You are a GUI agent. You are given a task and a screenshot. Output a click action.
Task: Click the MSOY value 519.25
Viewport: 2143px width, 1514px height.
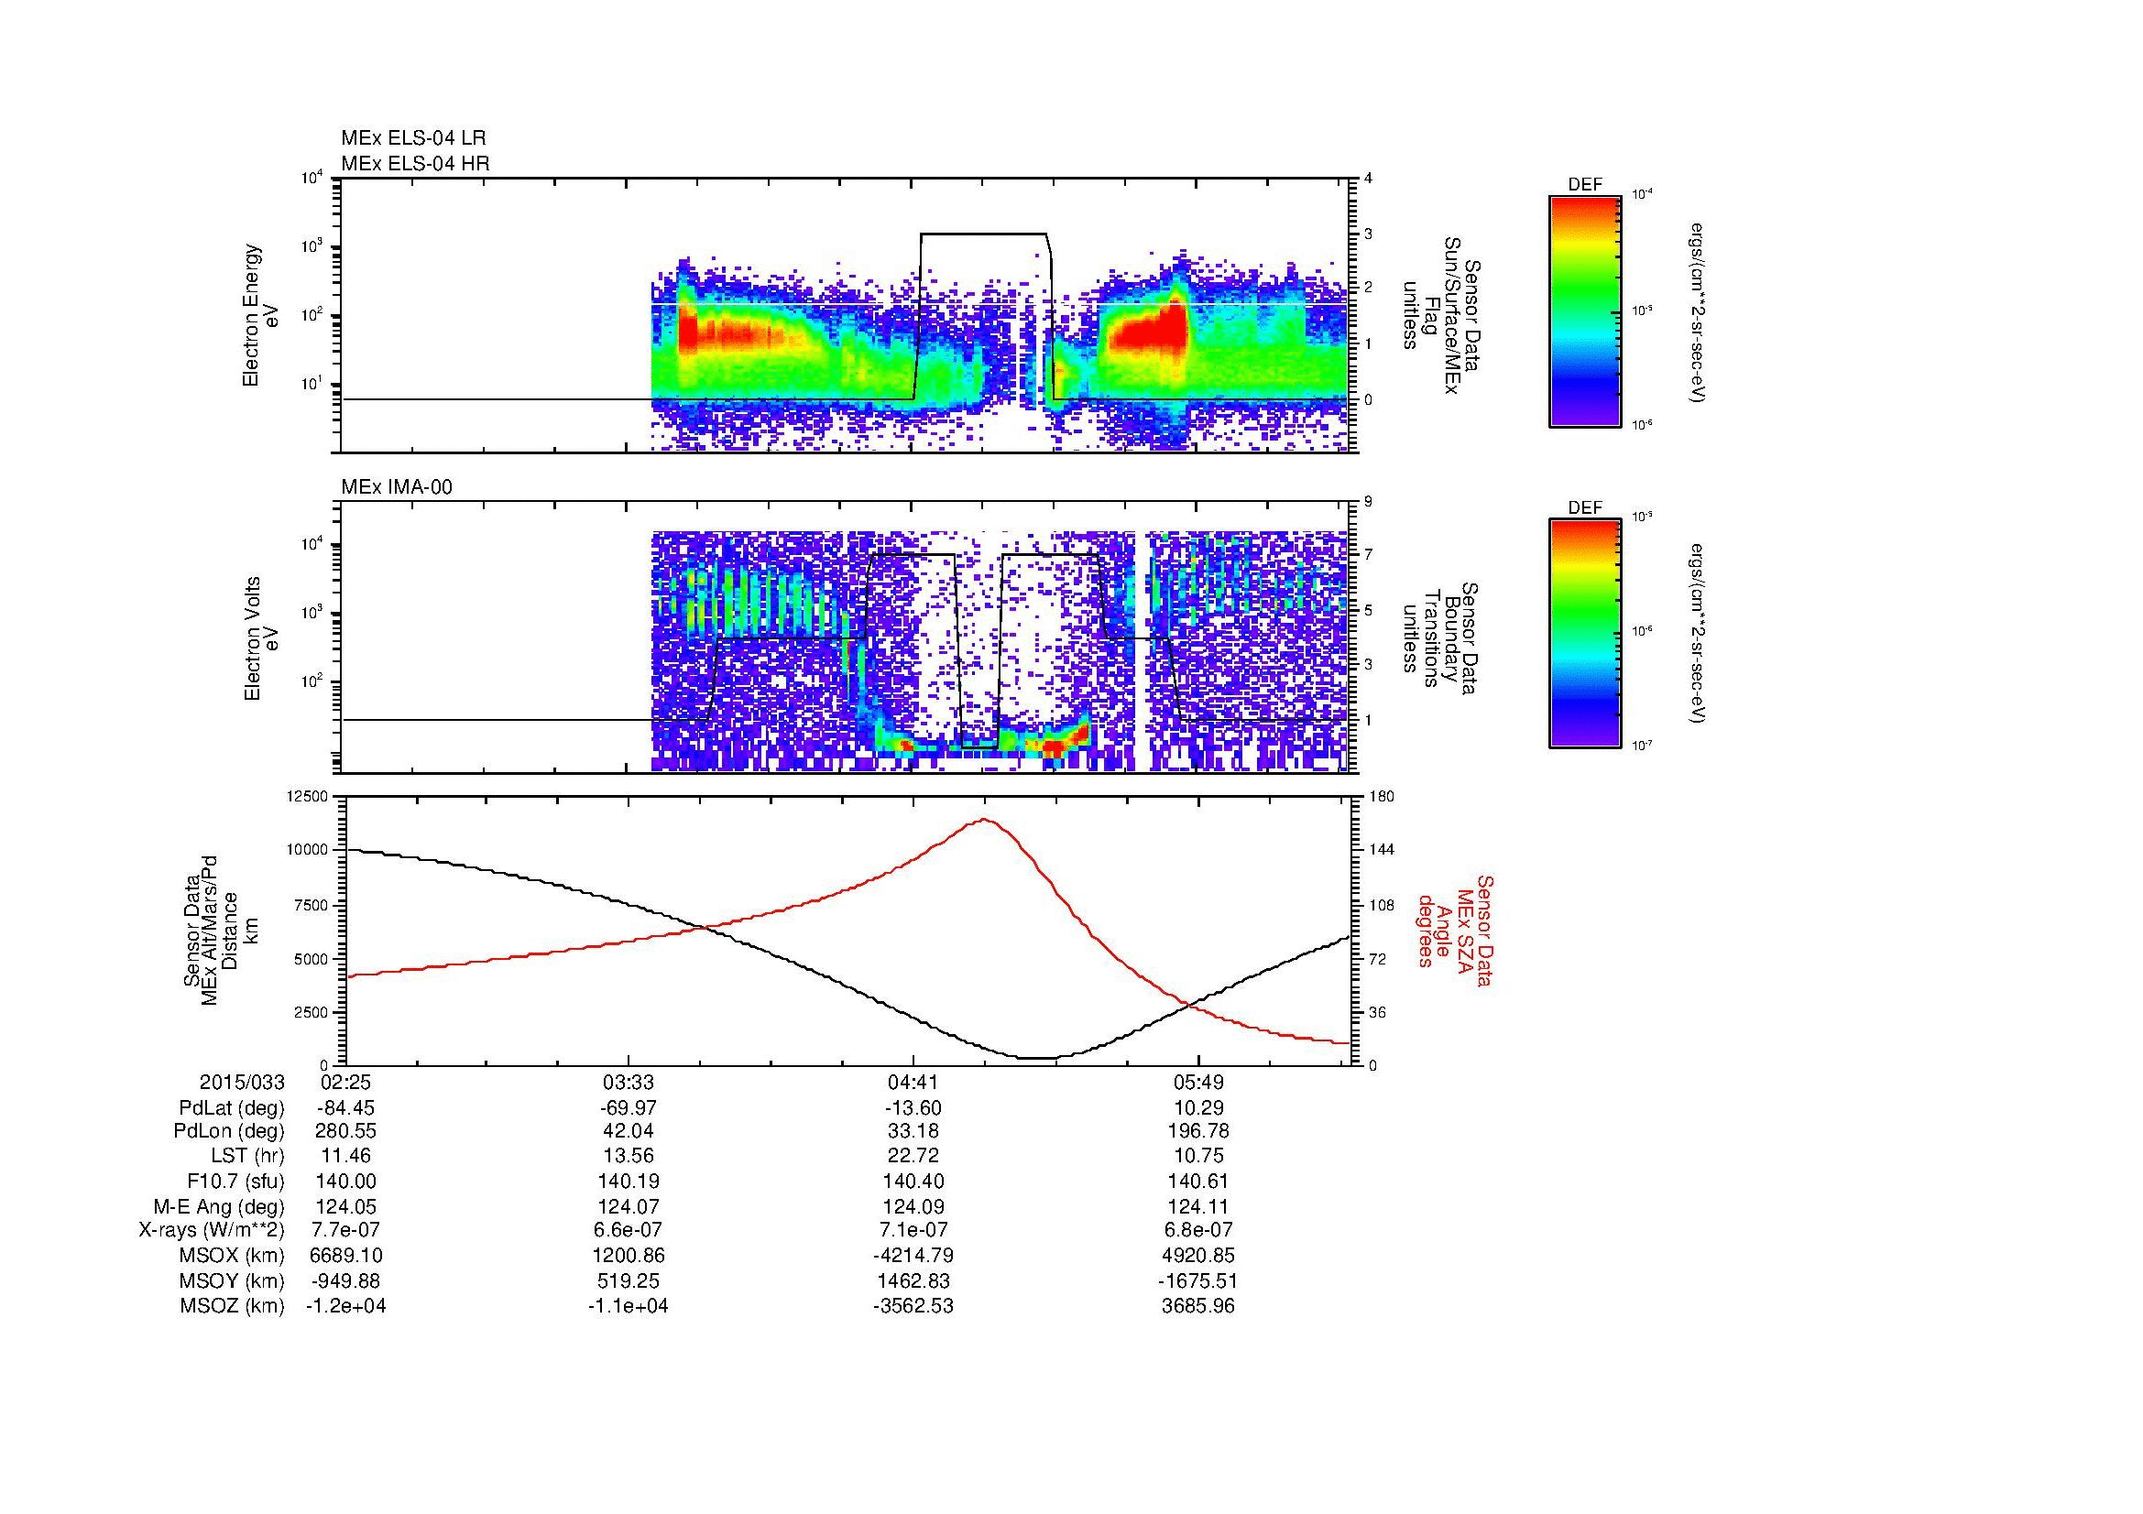[x=629, y=1280]
